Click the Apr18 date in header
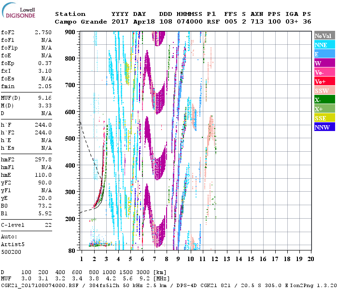The height and width of the screenshot is (289, 338). point(144,22)
